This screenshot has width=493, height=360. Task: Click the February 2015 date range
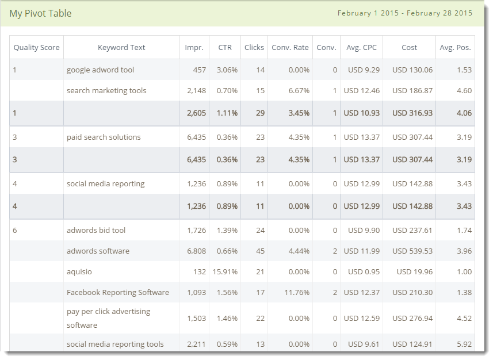coord(404,13)
